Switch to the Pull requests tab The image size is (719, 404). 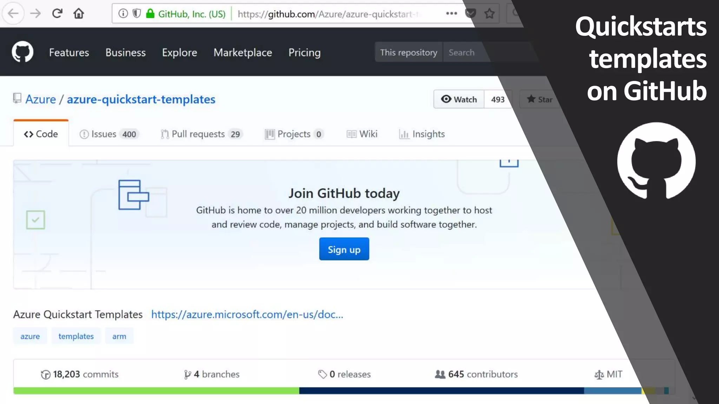tap(202, 134)
